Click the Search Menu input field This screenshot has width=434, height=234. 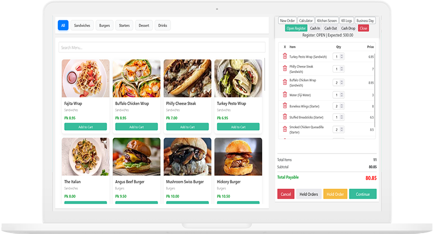pyautogui.click(x=162, y=47)
